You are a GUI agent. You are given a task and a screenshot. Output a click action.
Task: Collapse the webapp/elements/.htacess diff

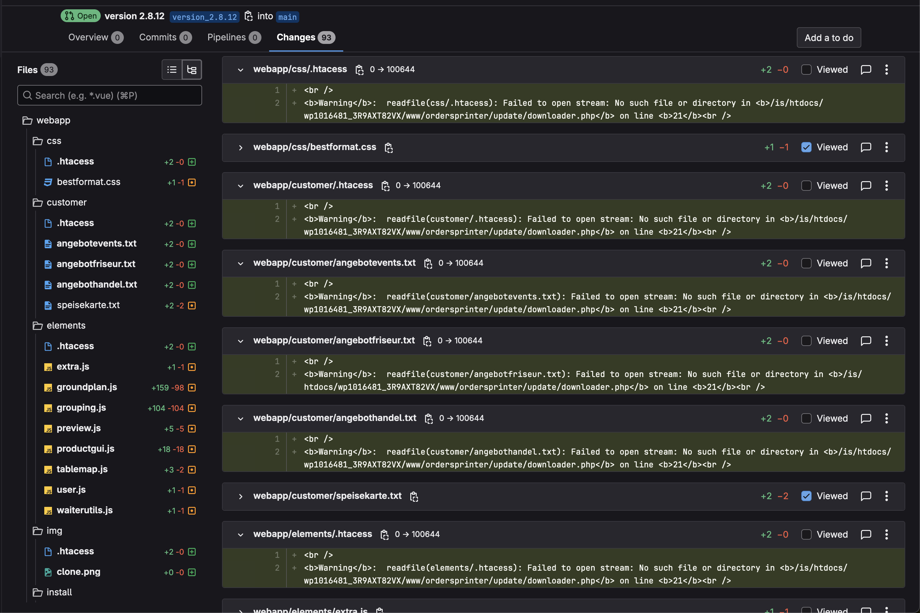(241, 535)
